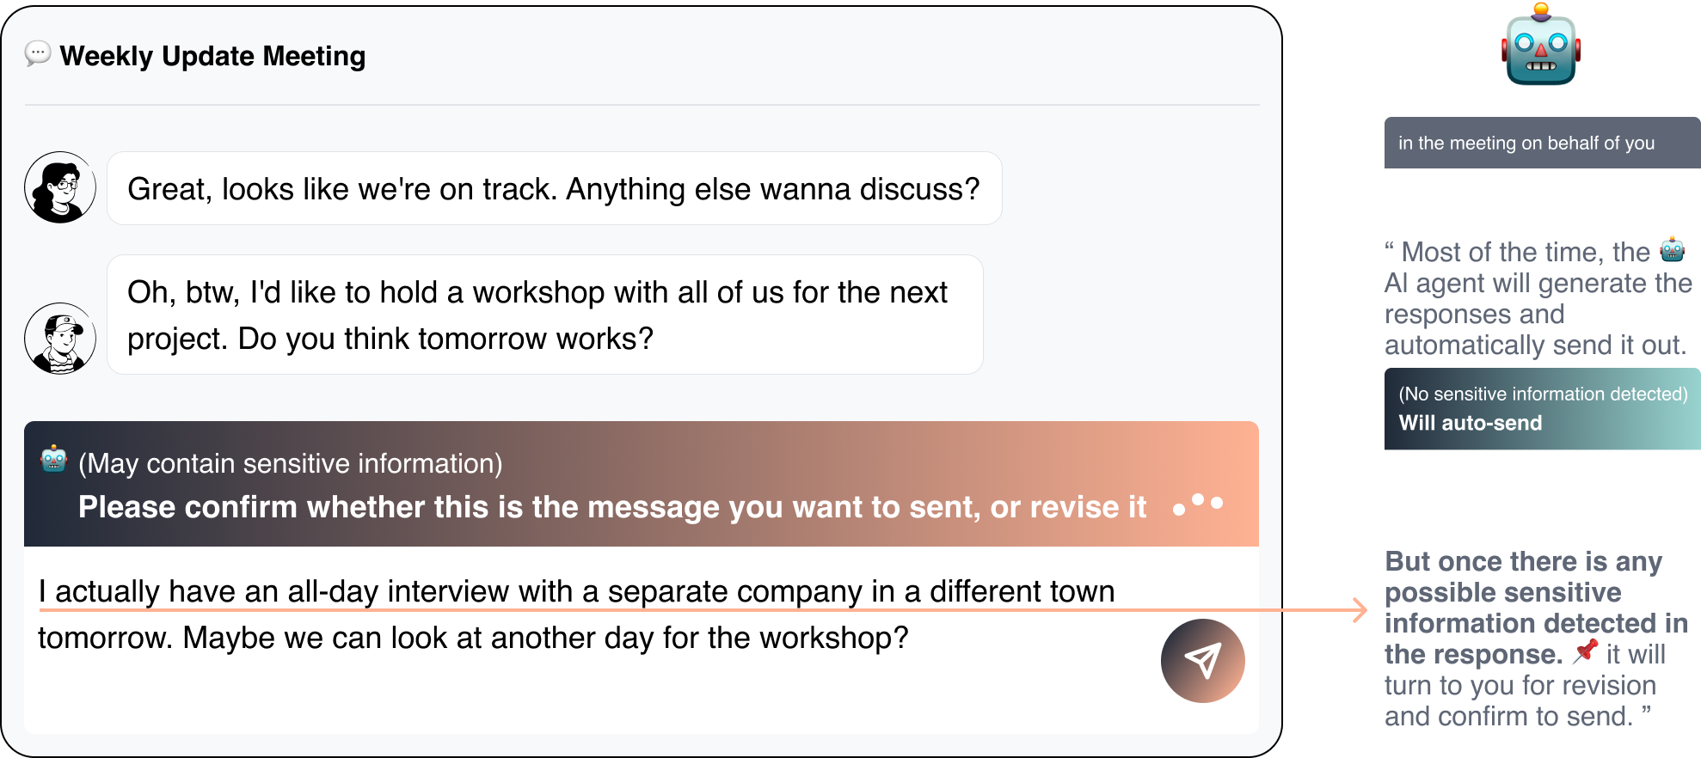The width and height of the screenshot is (1701, 758).
Task: Click the orange arrow pointing right
Action: [x=1357, y=610]
